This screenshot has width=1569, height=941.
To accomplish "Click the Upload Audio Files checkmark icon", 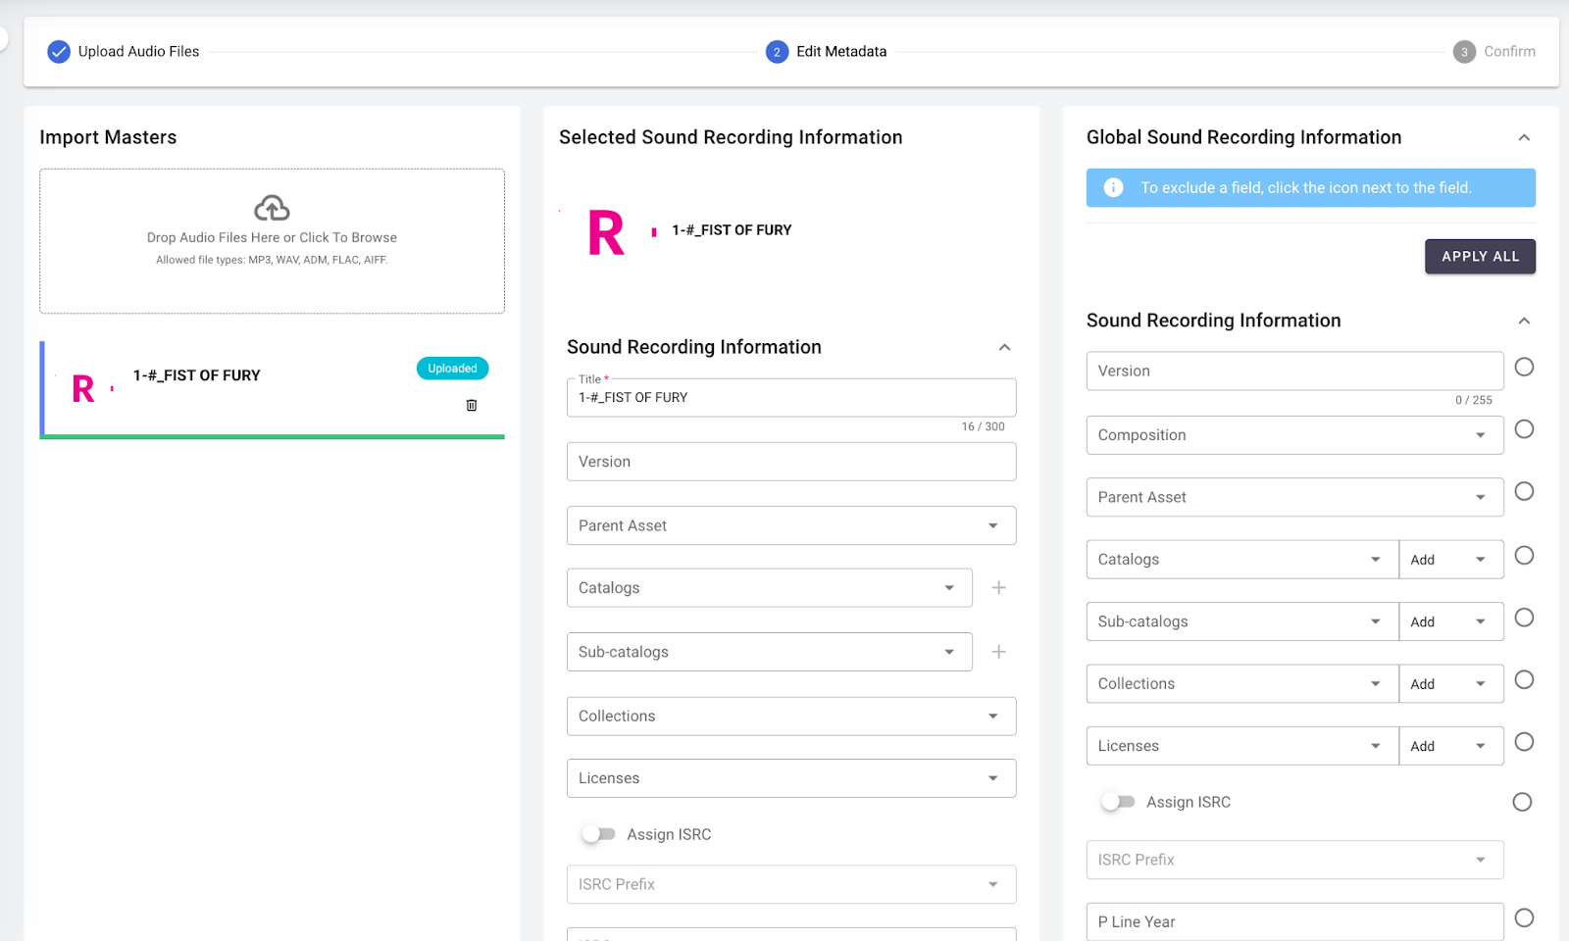I will pos(59,52).
